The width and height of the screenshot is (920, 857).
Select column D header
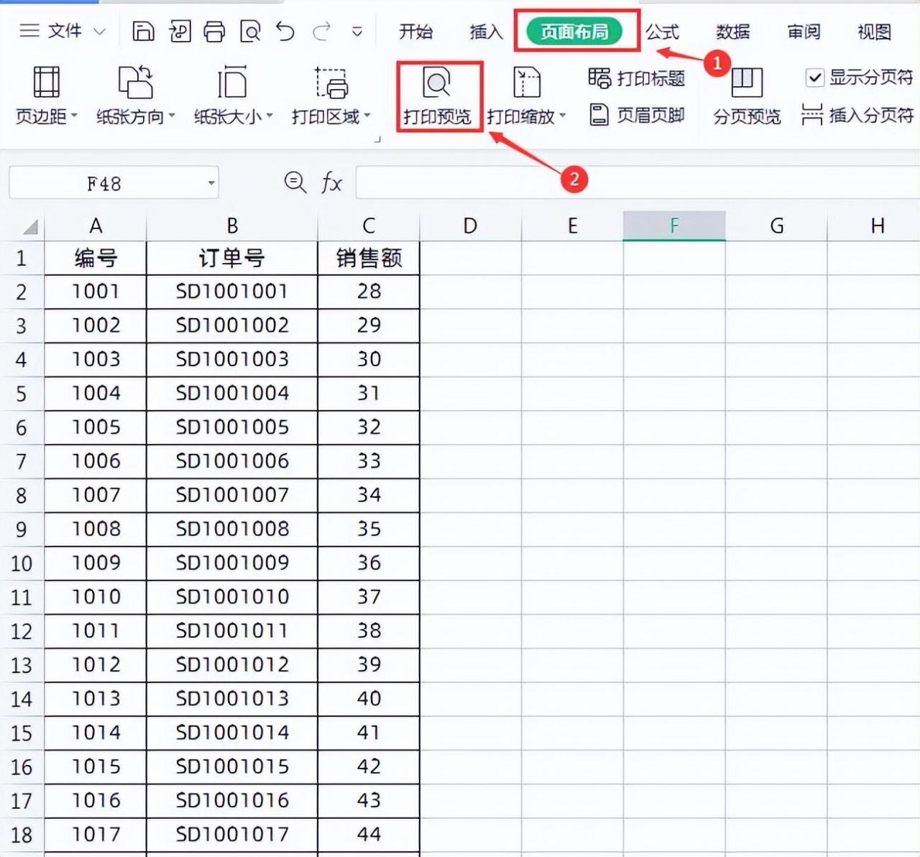click(x=470, y=226)
